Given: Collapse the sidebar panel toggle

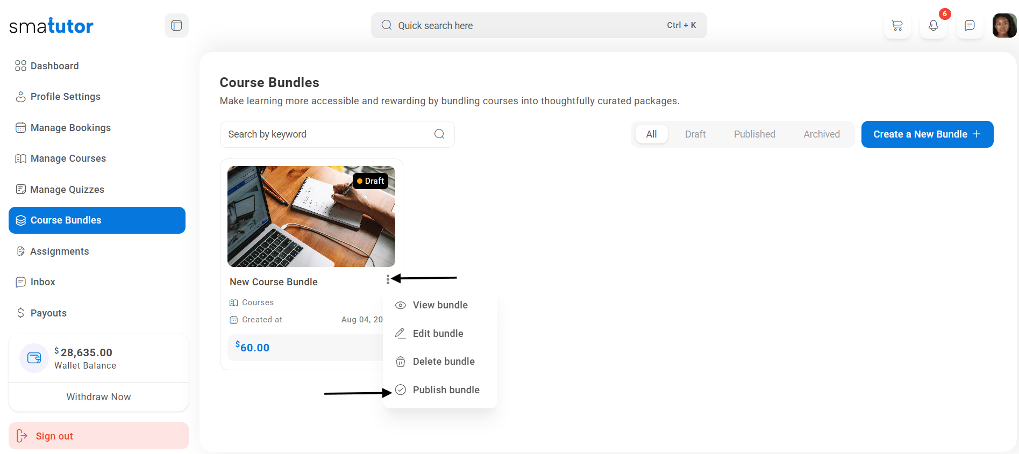Looking at the screenshot, I should point(176,25).
